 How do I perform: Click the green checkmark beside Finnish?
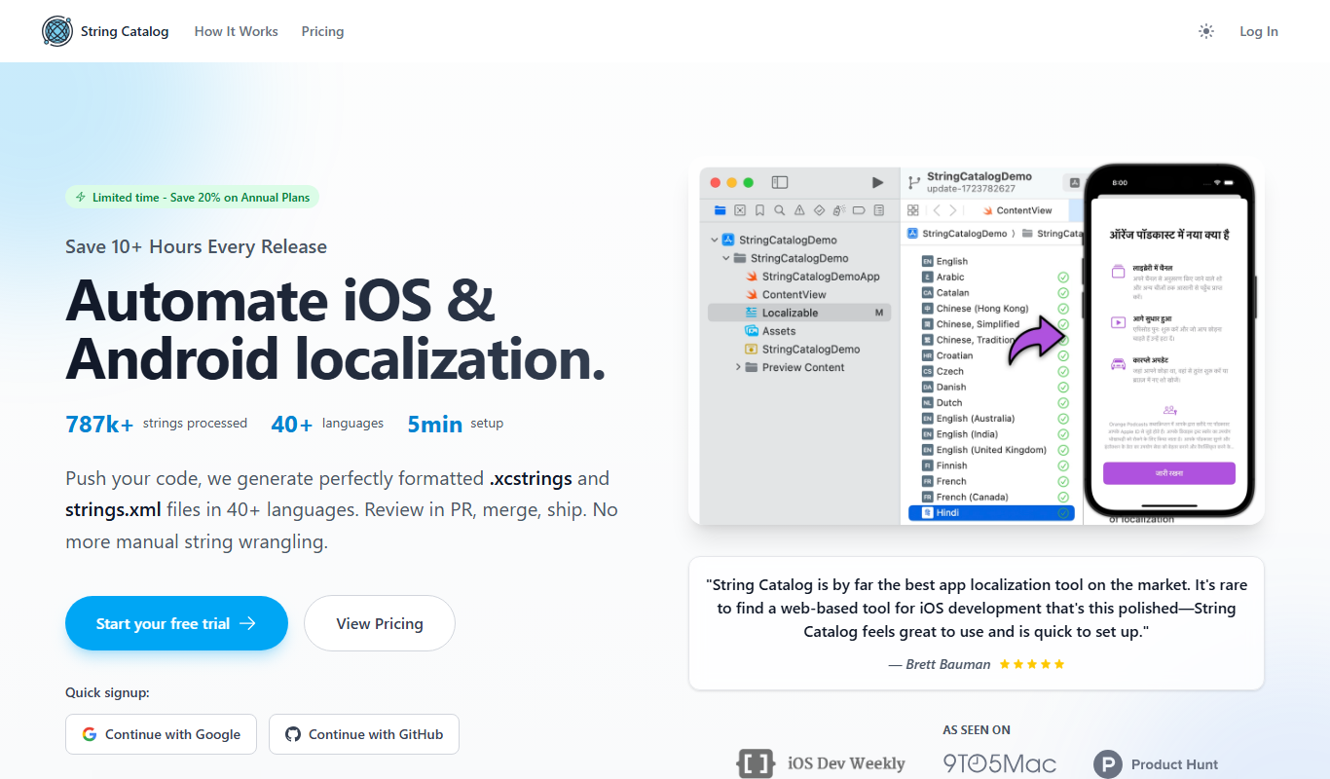pos(1063,465)
